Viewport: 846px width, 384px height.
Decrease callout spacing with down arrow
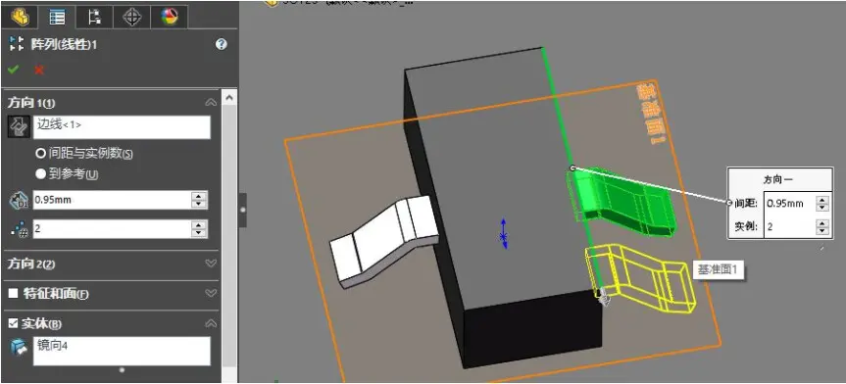tap(822, 208)
